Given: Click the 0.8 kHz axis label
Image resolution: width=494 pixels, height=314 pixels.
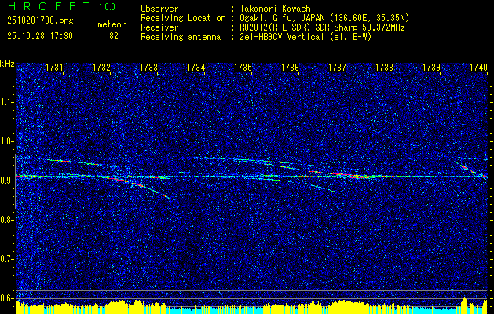Looking at the screenshot, I should [x=6, y=220].
